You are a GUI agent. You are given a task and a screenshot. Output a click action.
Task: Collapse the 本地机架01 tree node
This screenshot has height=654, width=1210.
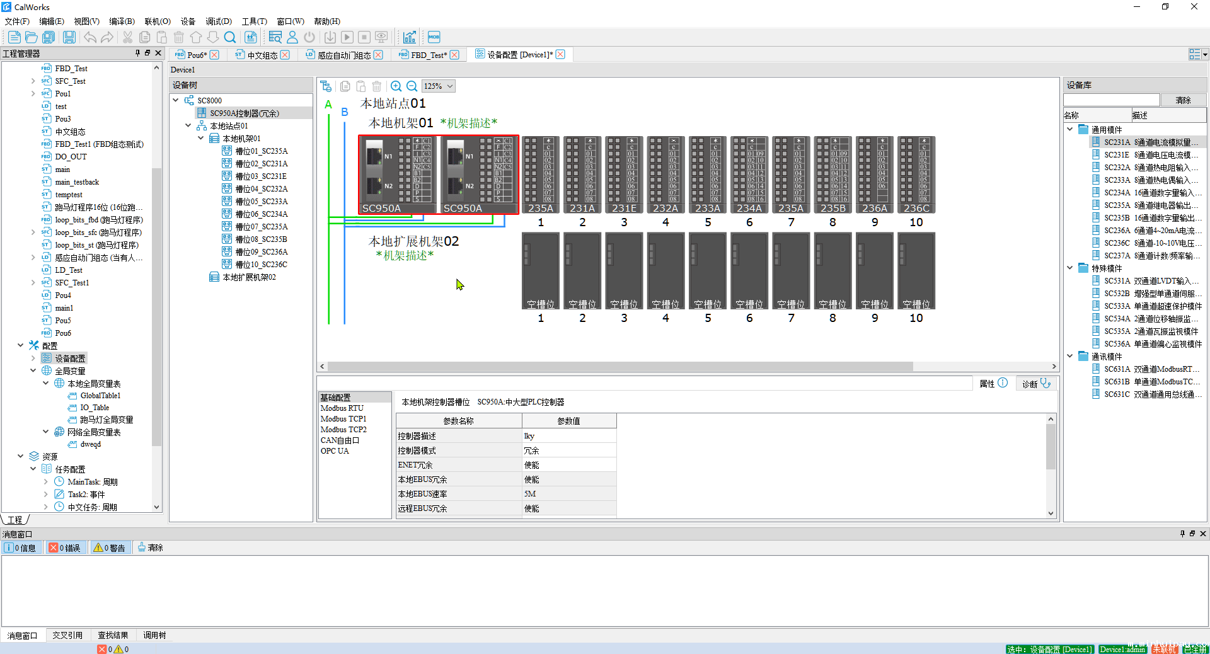[x=201, y=139]
